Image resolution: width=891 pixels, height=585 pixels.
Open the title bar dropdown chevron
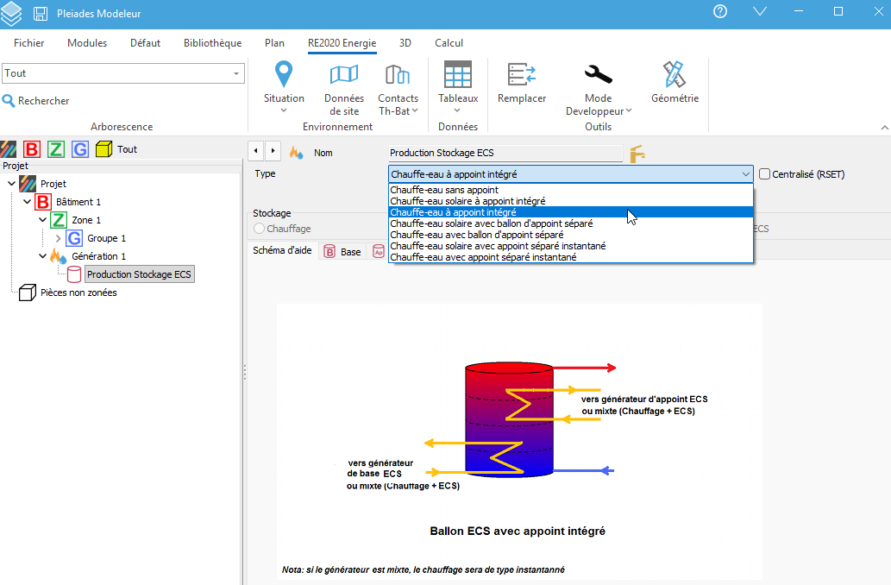(760, 11)
